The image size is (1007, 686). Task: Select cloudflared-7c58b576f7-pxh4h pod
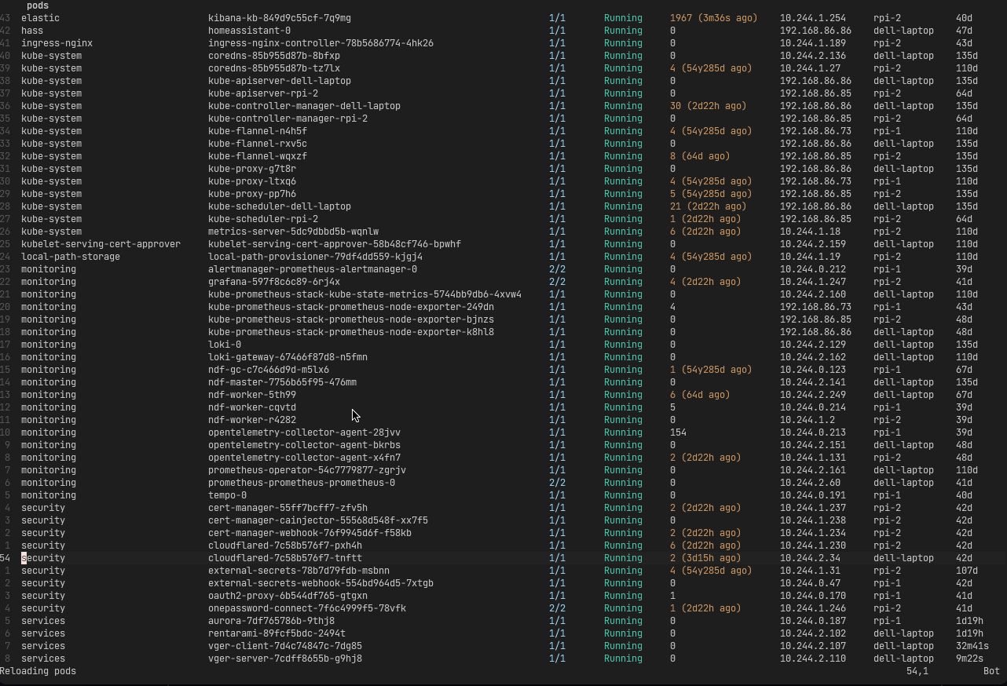pyautogui.click(x=285, y=546)
